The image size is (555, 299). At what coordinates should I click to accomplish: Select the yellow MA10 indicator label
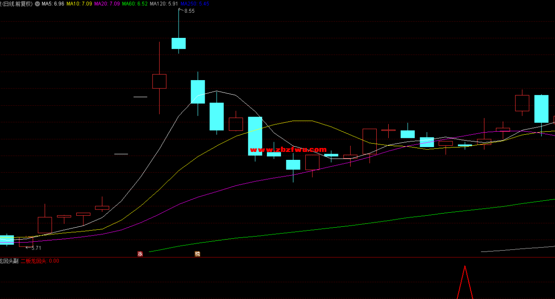[x=79, y=4]
